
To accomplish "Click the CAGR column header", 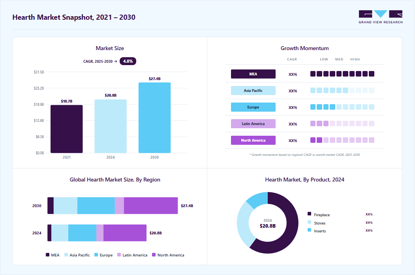I will pos(292,59).
